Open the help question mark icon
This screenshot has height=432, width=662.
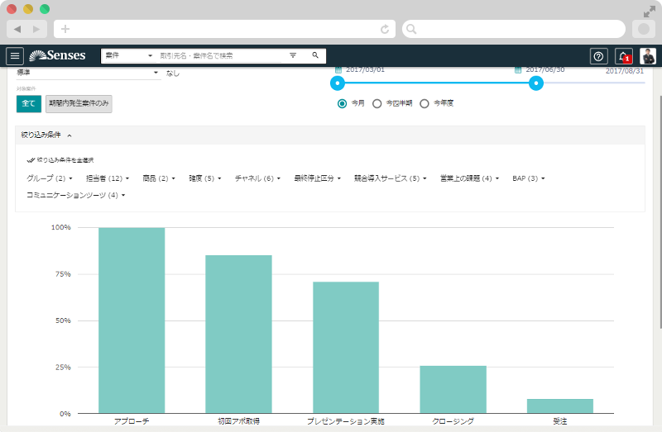[x=598, y=56]
